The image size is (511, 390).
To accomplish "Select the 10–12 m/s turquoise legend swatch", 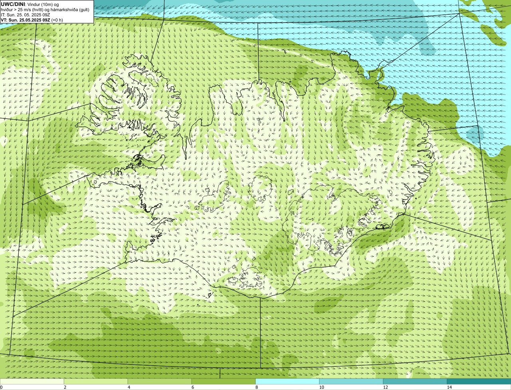I will 351,382.
